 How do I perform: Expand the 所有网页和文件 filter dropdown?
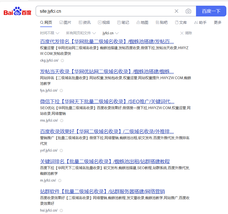(x=81, y=33)
